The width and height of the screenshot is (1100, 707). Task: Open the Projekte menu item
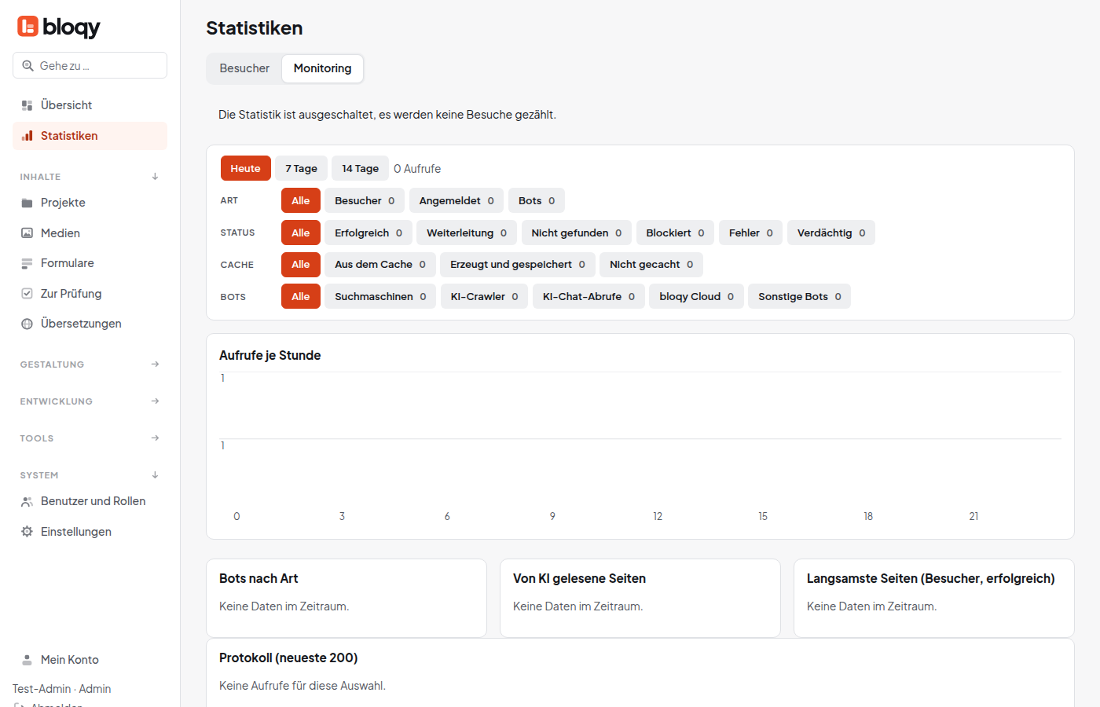[x=90, y=203]
